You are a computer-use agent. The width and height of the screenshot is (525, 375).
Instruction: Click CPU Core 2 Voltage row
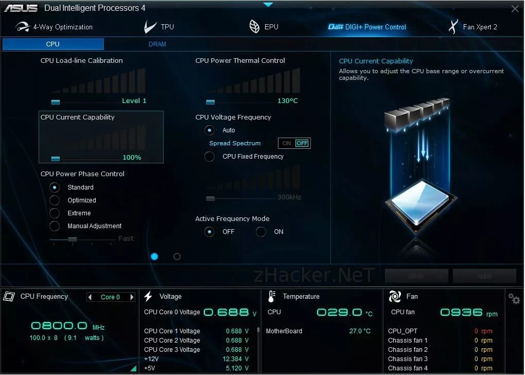[196, 340]
